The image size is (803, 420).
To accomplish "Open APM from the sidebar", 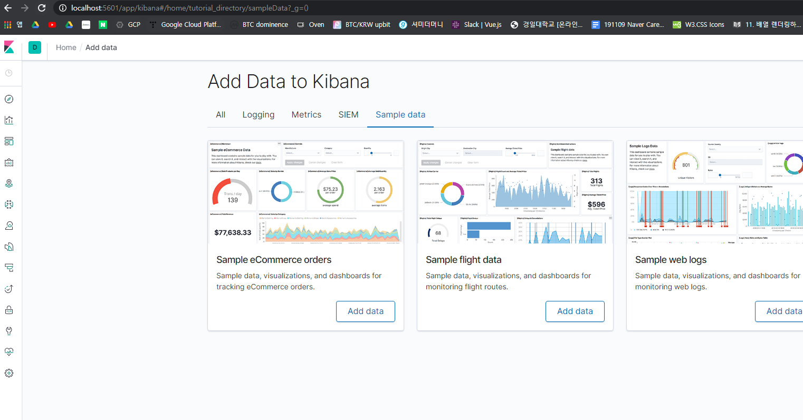I will tap(9, 268).
